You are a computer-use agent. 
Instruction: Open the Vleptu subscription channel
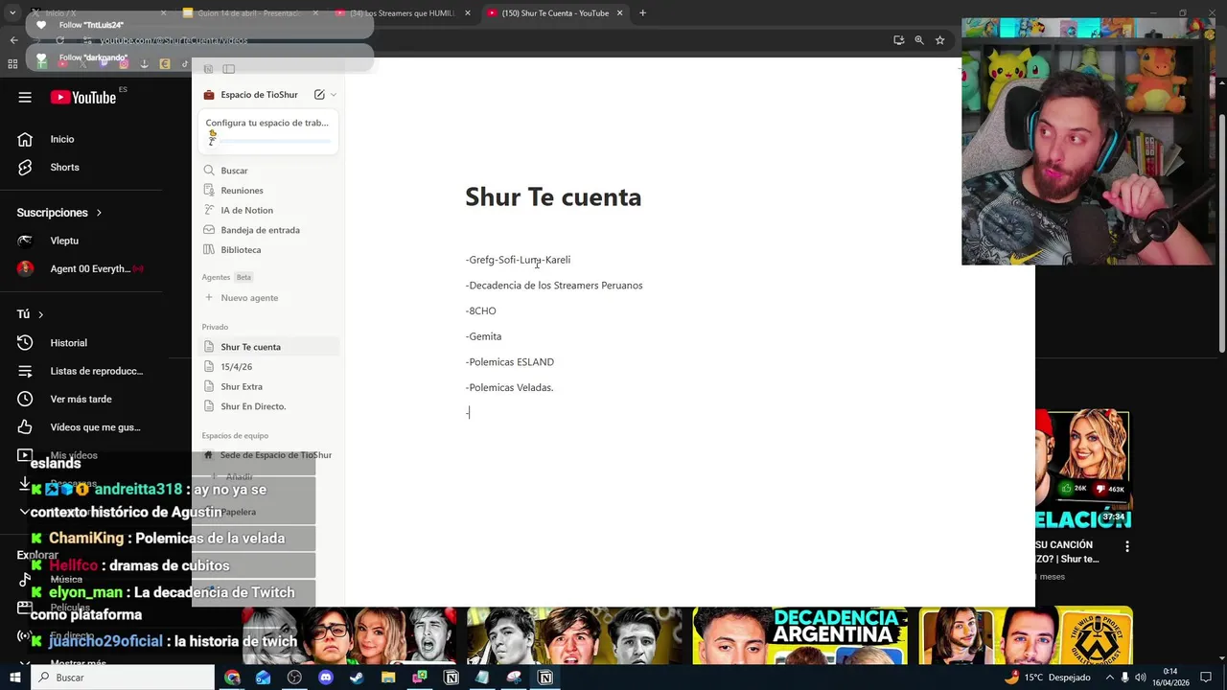(x=64, y=241)
